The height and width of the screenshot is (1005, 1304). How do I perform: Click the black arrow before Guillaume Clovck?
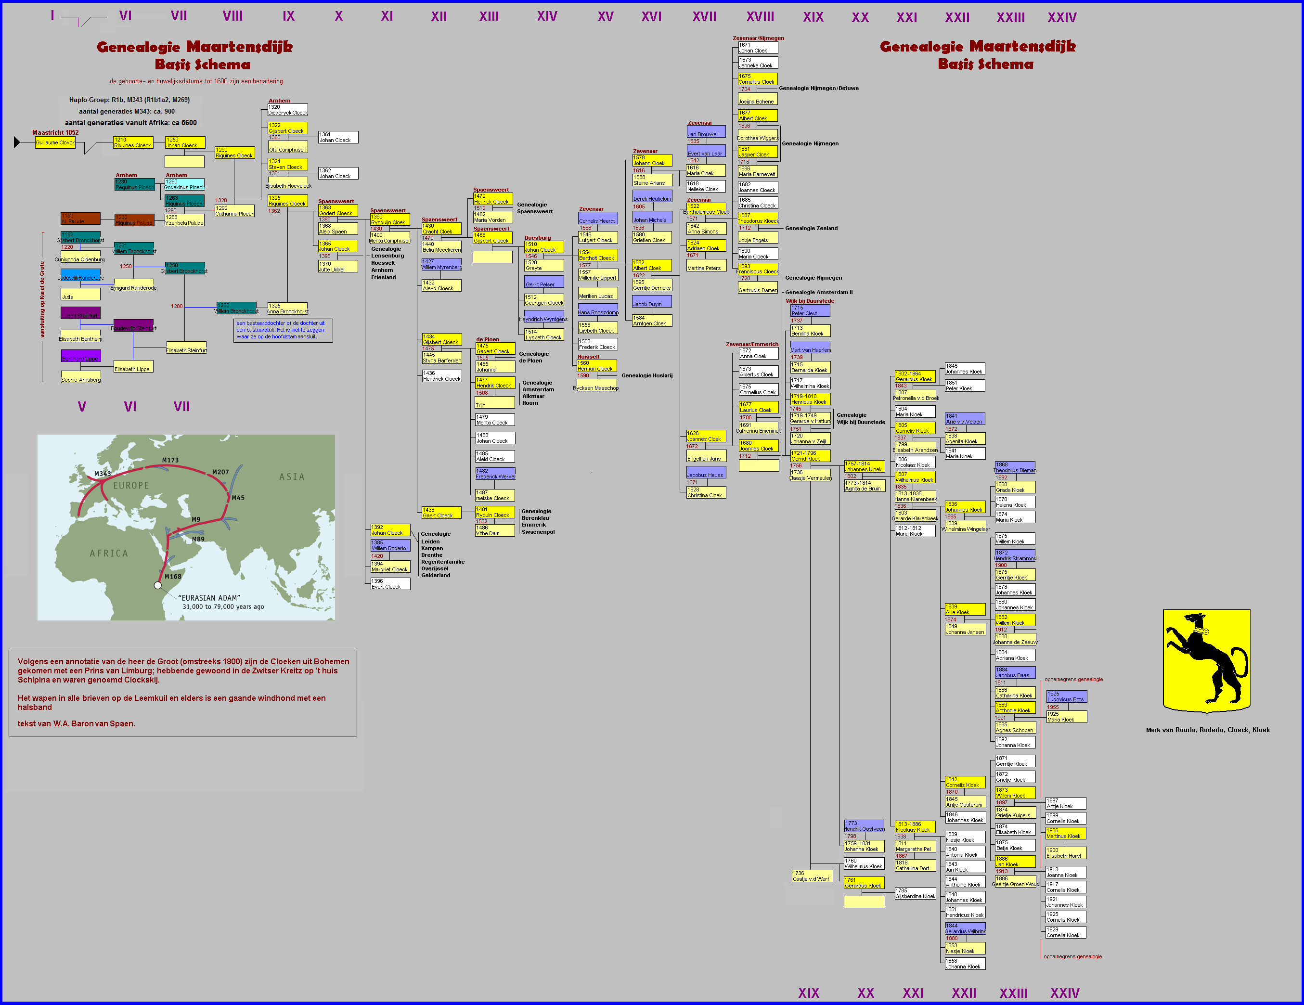click(17, 142)
